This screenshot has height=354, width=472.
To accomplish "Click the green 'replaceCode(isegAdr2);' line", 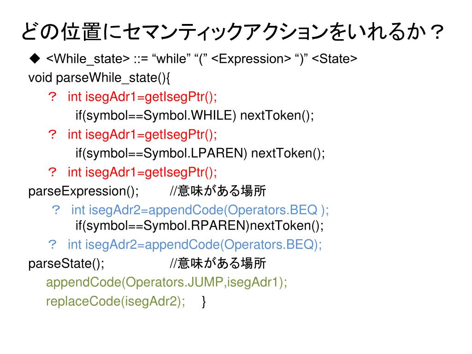I will [116, 301].
